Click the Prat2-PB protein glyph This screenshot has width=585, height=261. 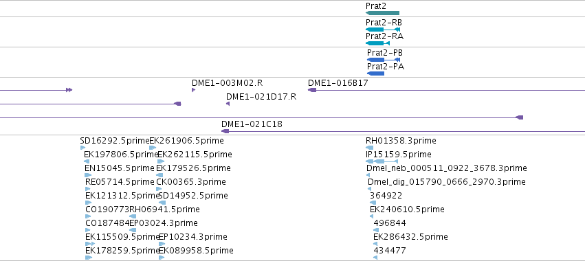click(384, 60)
